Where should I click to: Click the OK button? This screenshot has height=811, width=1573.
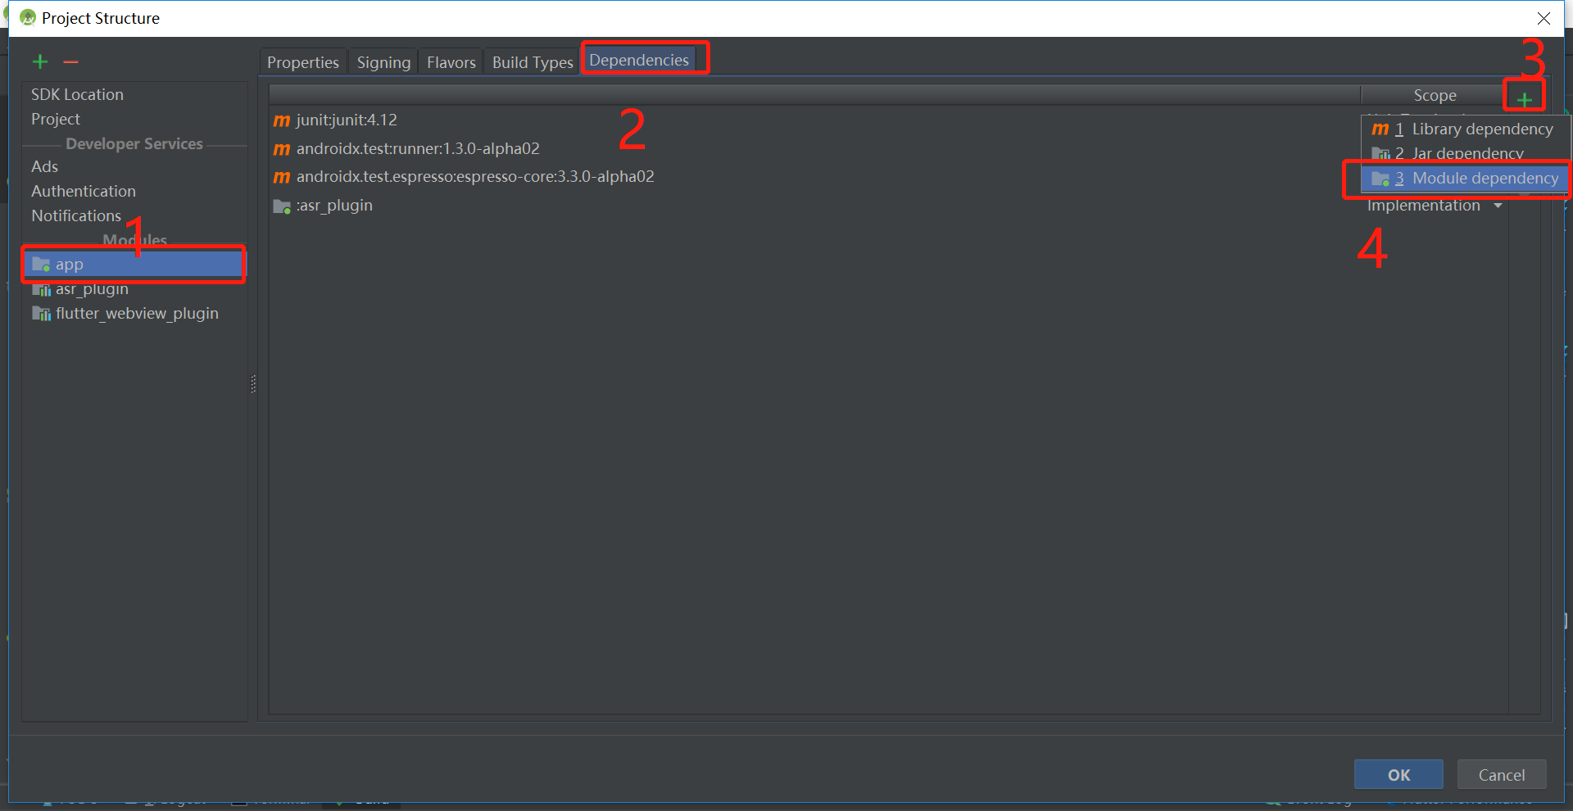pyautogui.click(x=1398, y=775)
